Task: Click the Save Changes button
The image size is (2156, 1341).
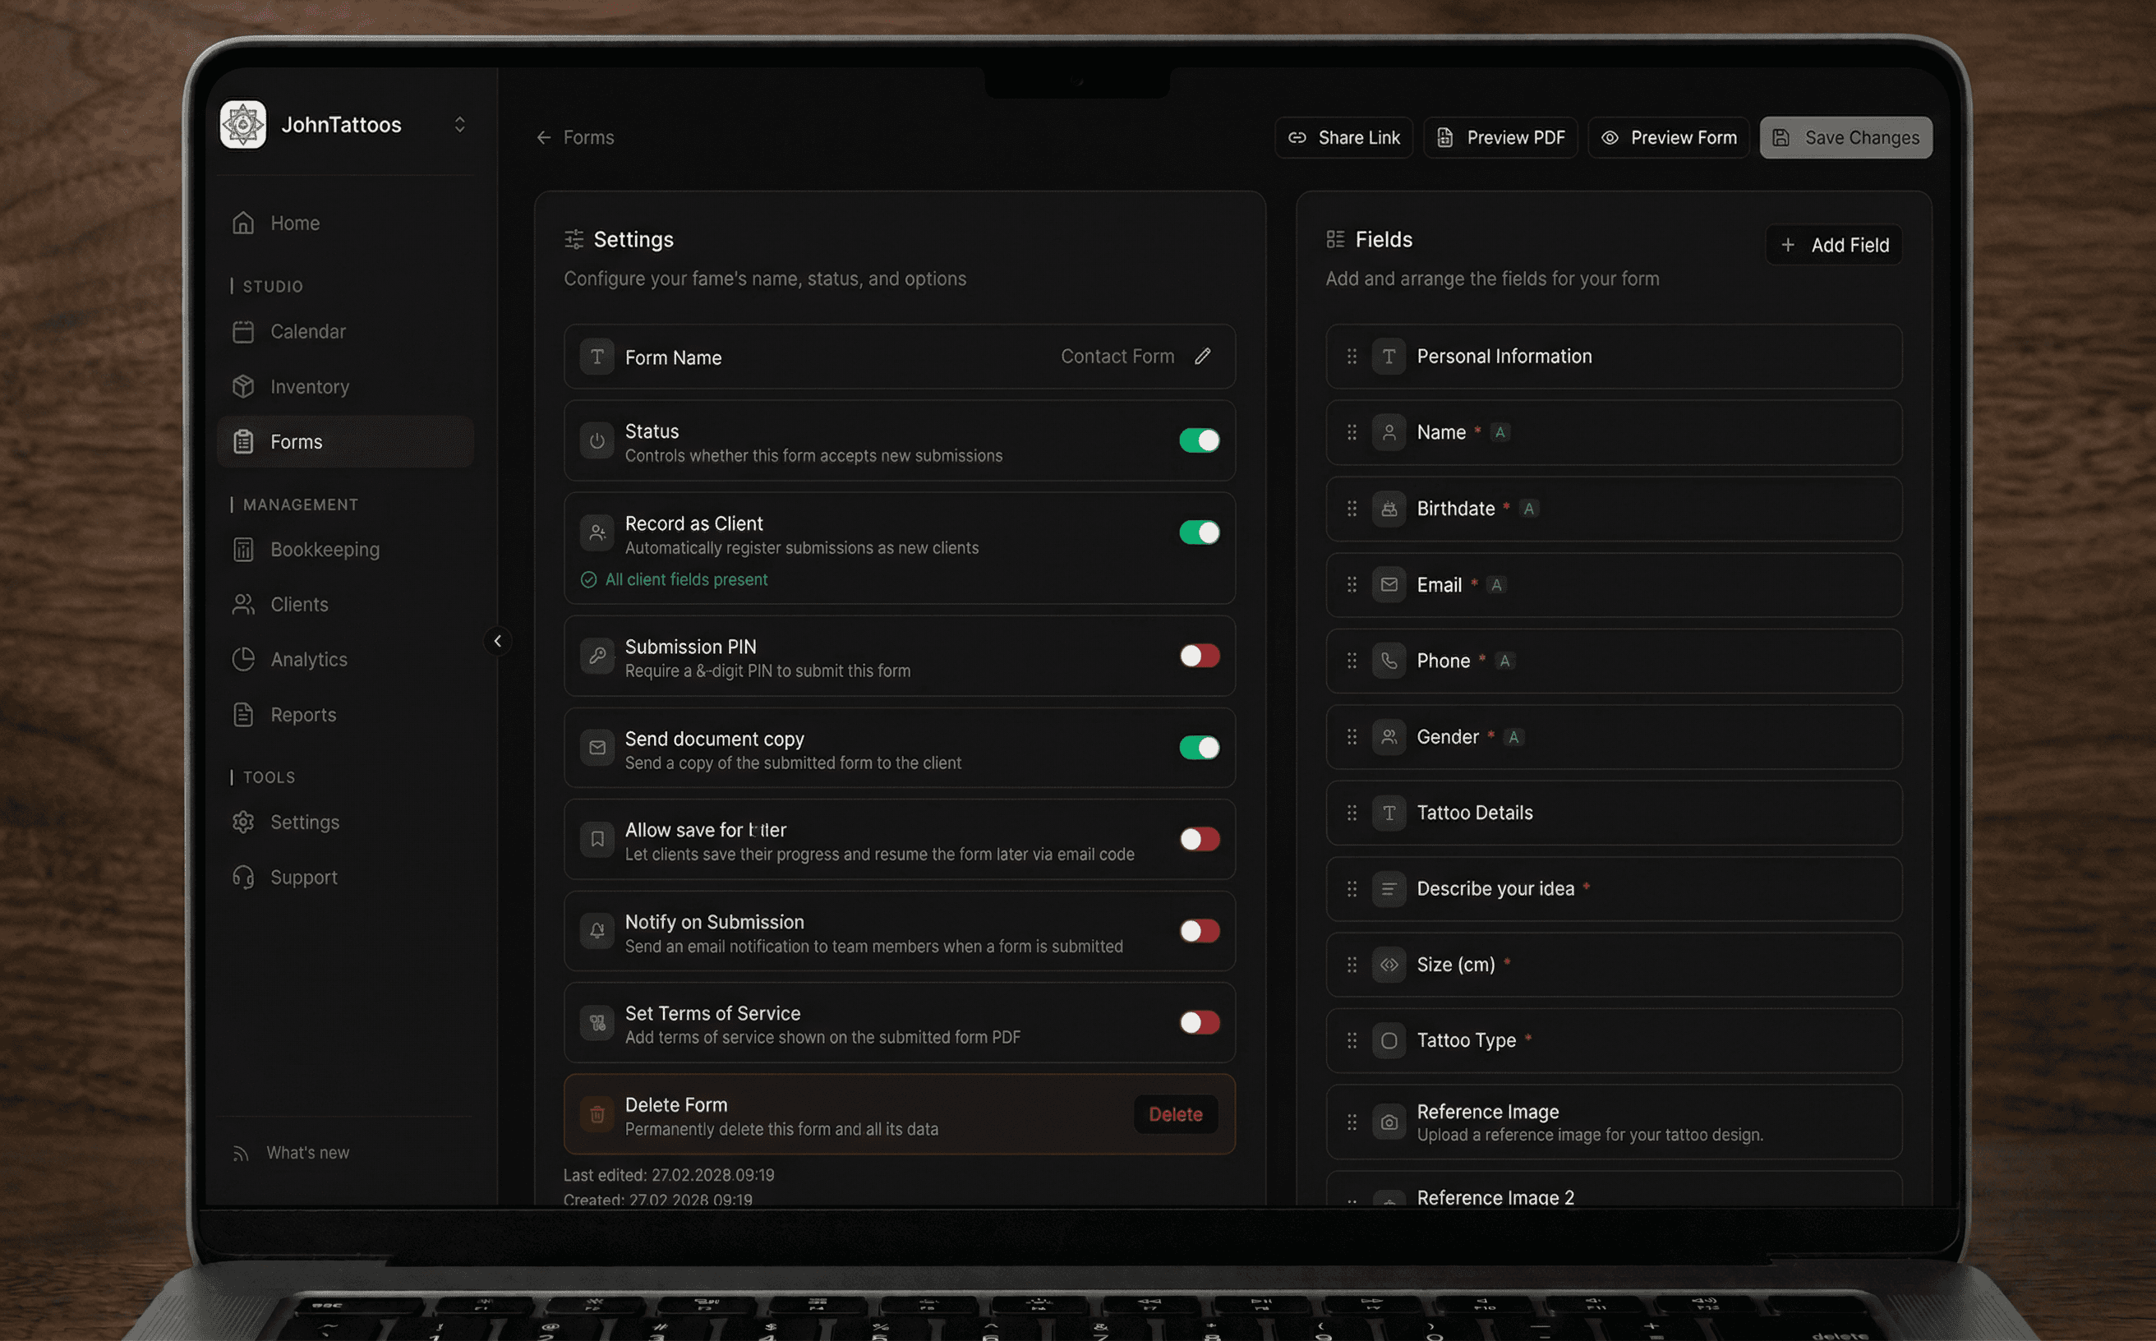Action: [1845, 137]
